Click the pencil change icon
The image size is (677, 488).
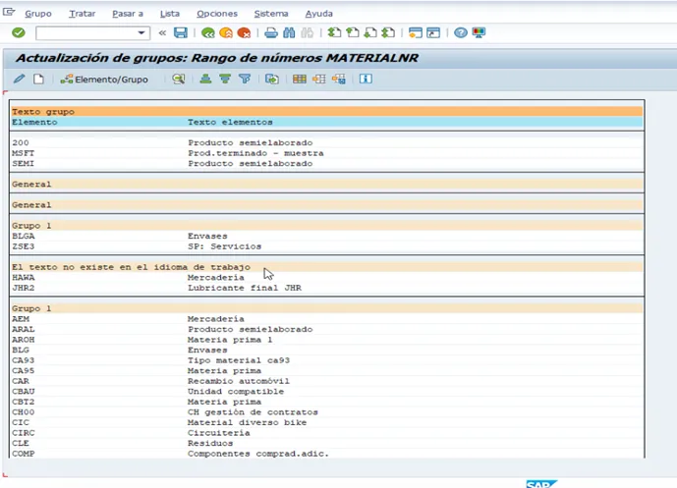(19, 79)
